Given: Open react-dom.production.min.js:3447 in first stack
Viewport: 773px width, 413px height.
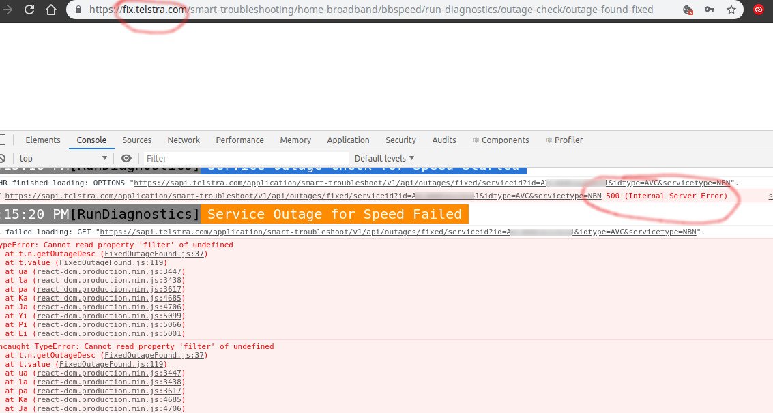Looking at the screenshot, I should click(x=109, y=271).
